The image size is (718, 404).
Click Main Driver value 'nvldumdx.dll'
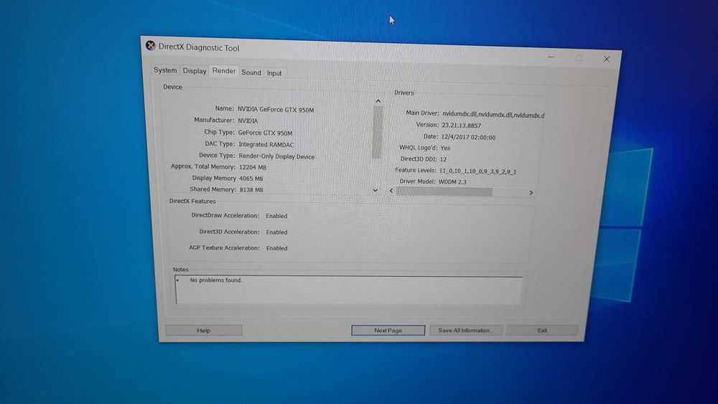pos(493,114)
